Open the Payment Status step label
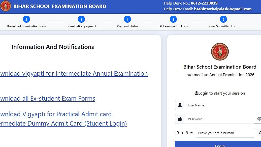261x147 pixels. (127, 25)
